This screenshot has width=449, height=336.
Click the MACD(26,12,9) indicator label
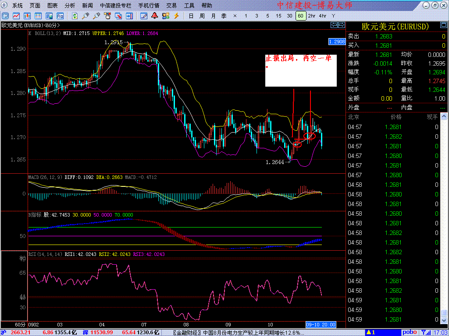[45, 178]
